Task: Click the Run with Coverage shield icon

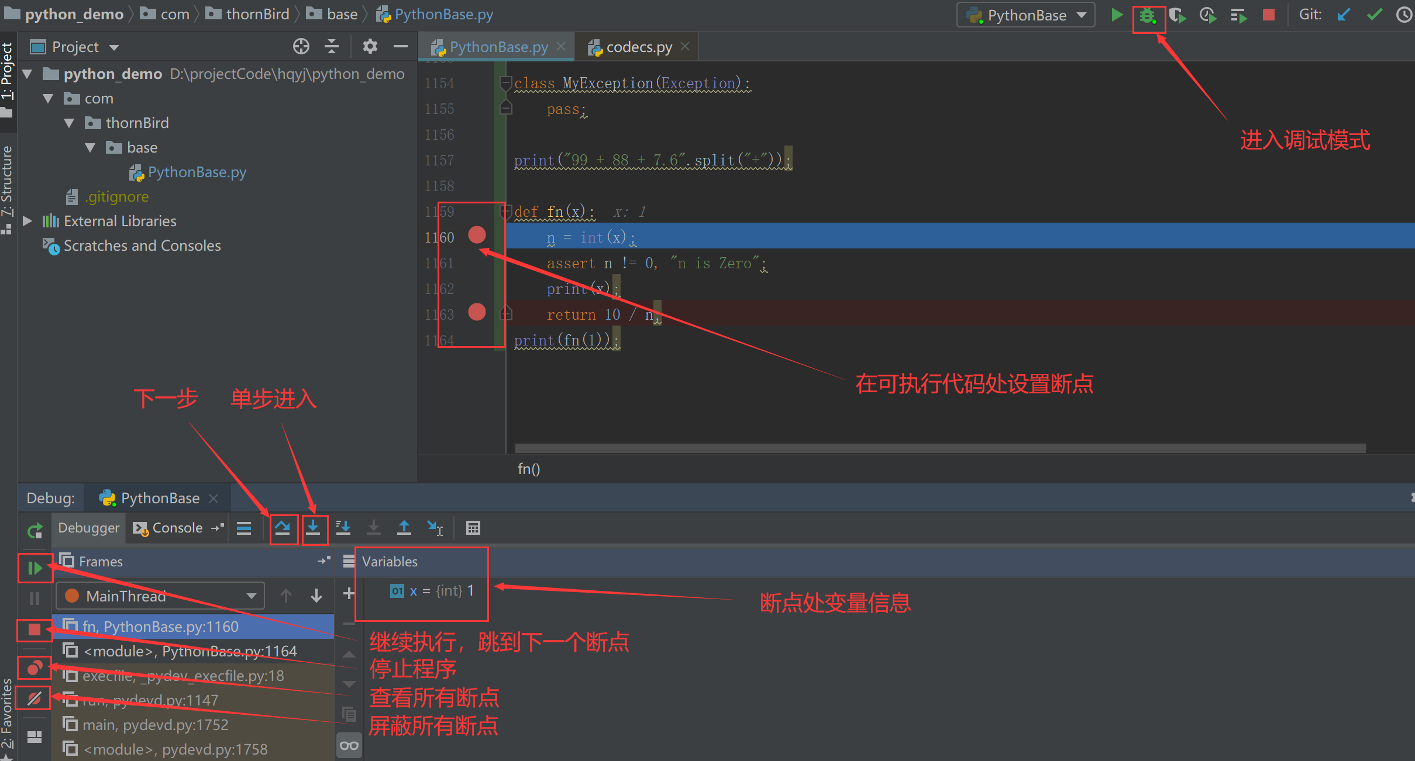Action: 1177,16
